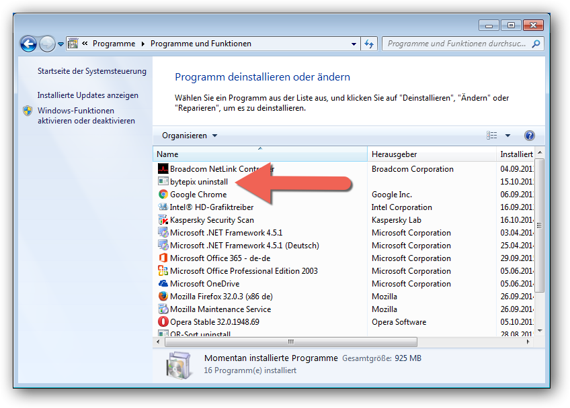
Task: Click Google Inc. publisher cell
Action: [x=392, y=195]
